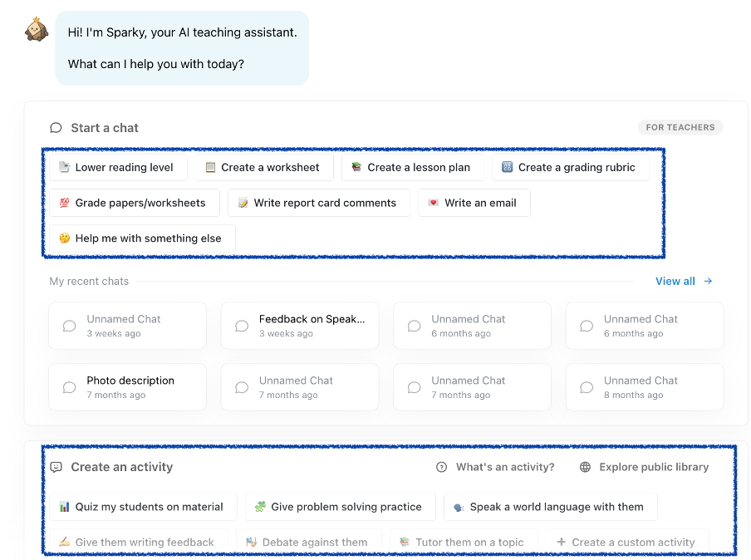Click Sparky the assistant avatar icon
Image resolution: width=751 pixels, height=560 pixels.
[x=37, y=31]
